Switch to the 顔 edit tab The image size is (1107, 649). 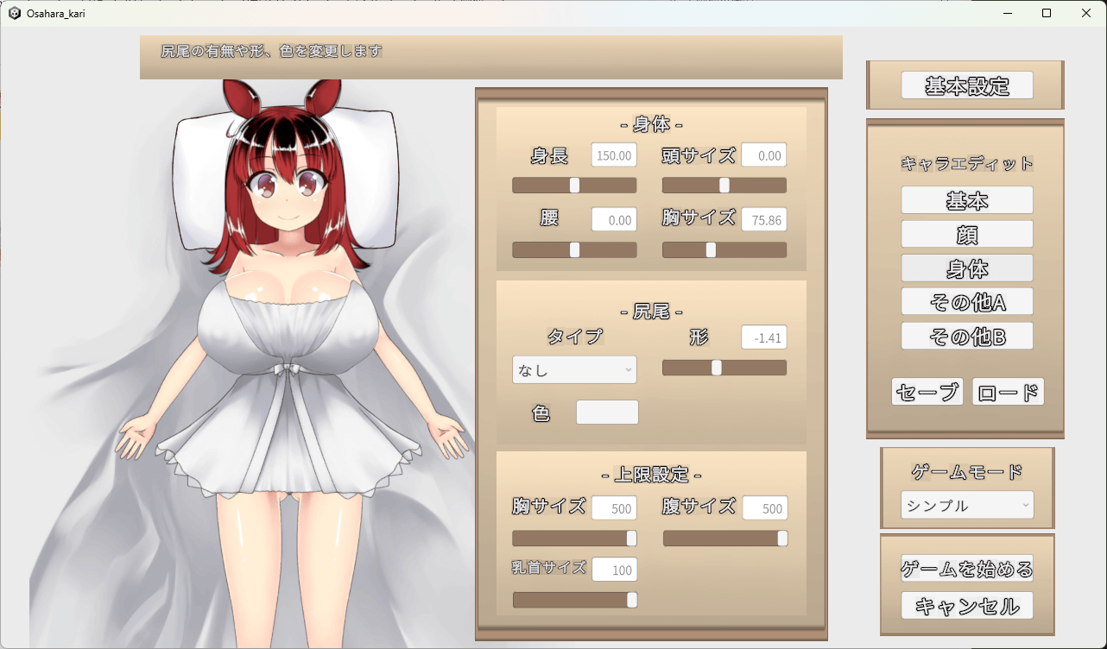pyautogui.click(x=966, y=234)
